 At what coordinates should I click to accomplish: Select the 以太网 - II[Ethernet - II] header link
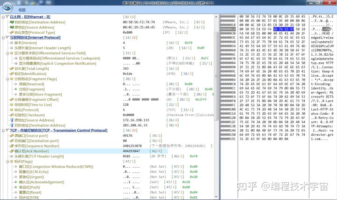(30, 17)
